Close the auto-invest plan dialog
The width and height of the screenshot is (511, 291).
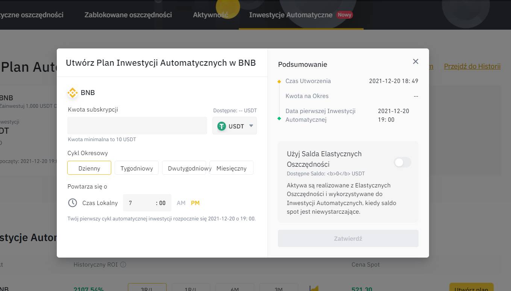[x=415, y=62]
